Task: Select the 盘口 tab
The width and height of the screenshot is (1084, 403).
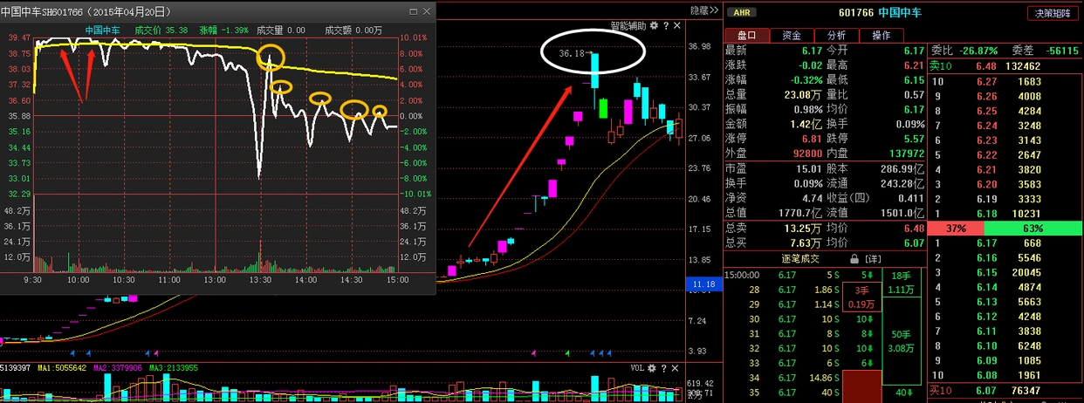Action: 747,36
